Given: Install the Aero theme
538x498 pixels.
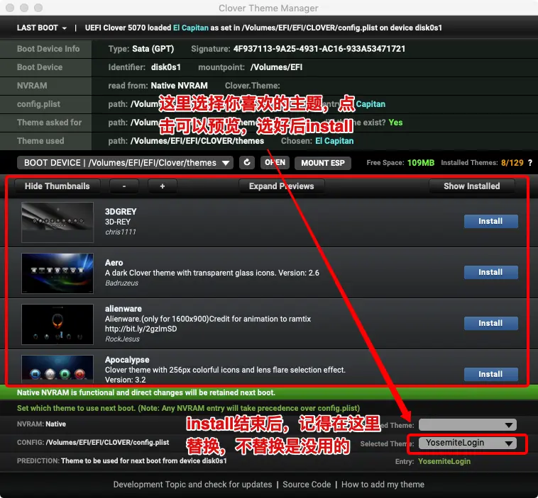Looking at the screenshot, I should coord(490,272).
